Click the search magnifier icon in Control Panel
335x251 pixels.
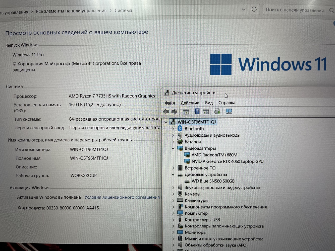tap(331, 11)
